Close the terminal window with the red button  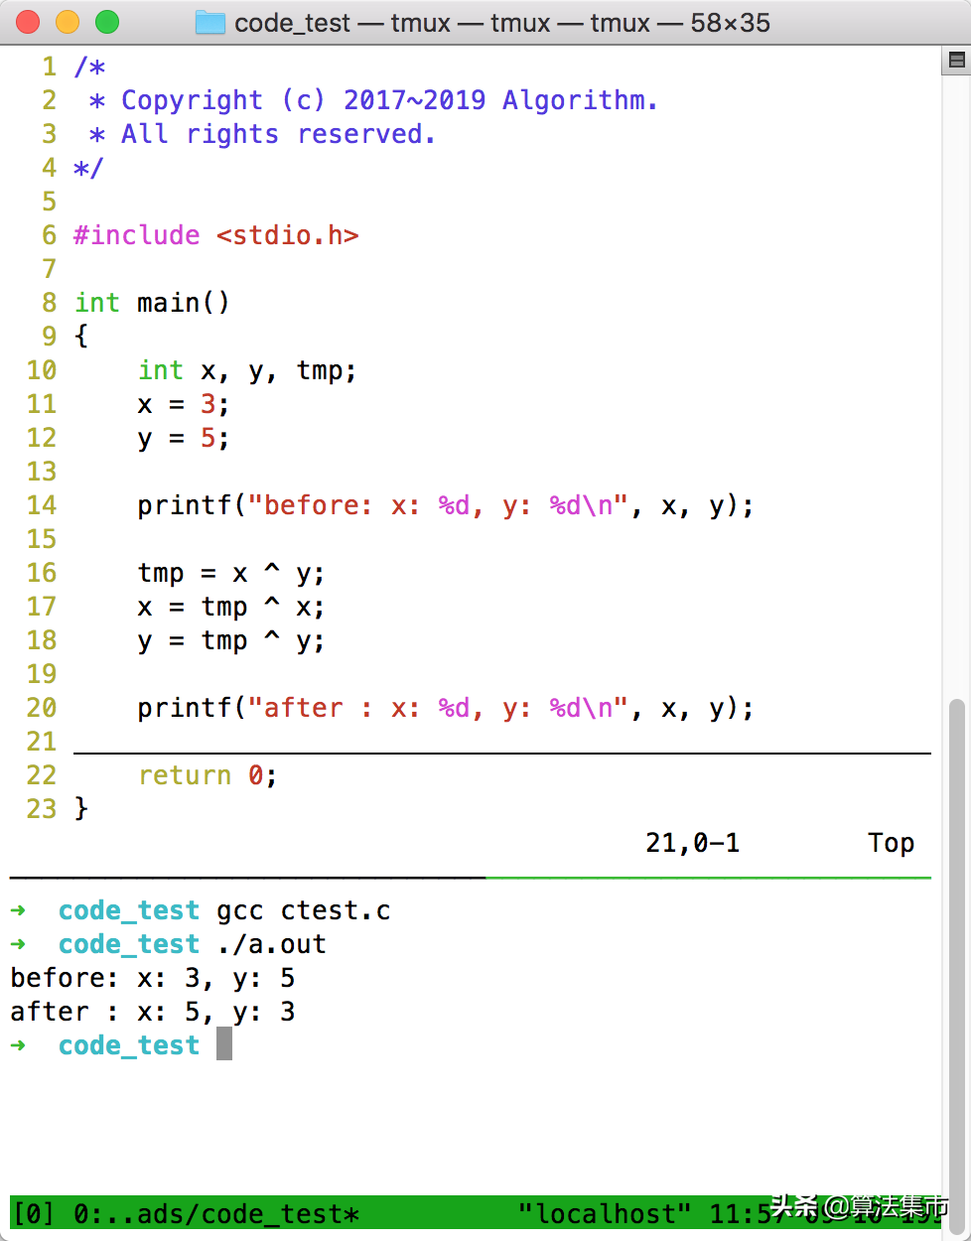(28, 22)
